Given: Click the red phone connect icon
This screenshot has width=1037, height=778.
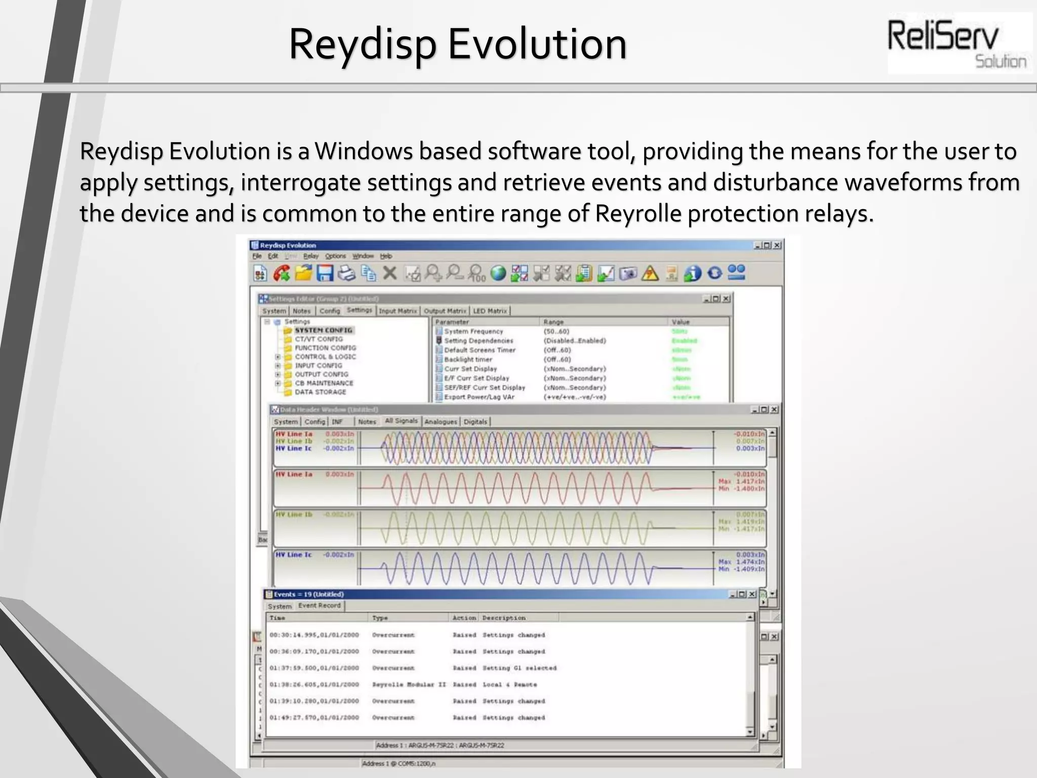Looking at the screenshot, I should click(282, 274).
